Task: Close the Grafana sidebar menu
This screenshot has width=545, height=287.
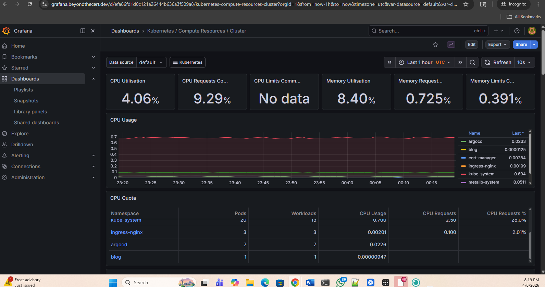Action: [93, 31]
